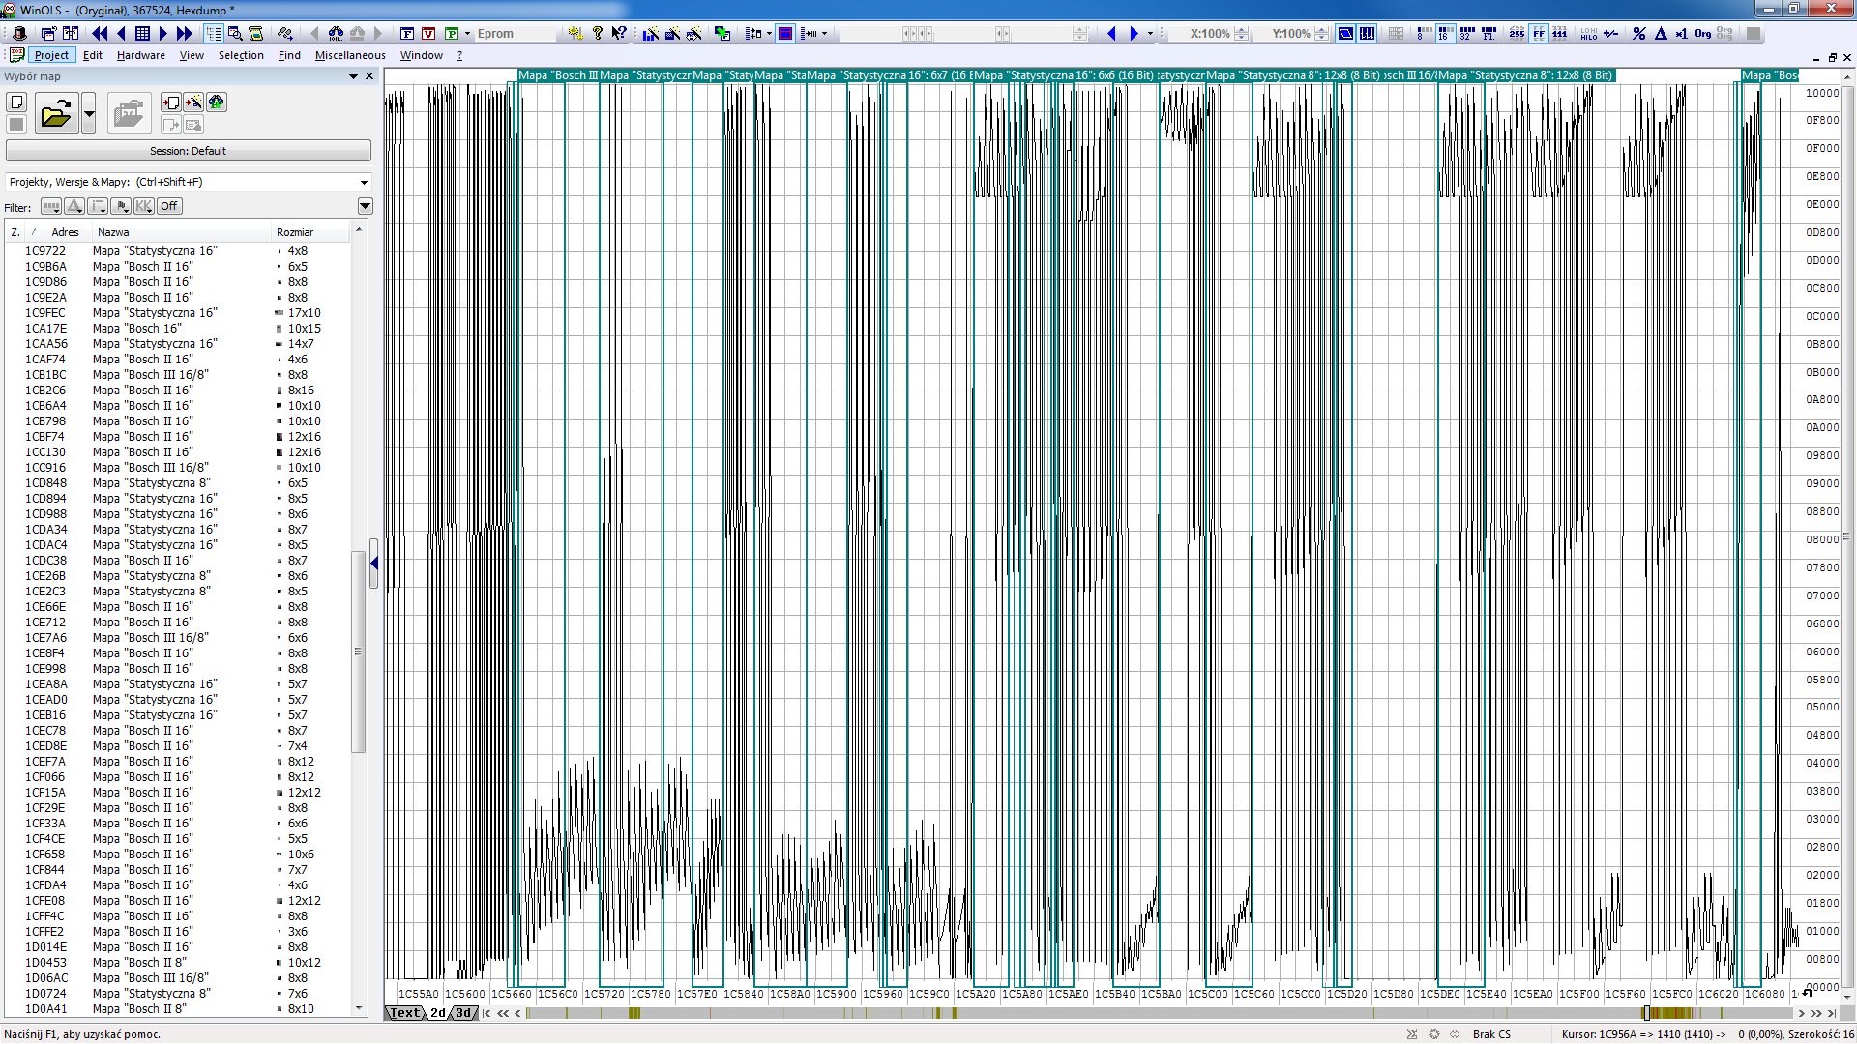The image size is (1857, 1044).
Task: Click the import map wand icon
Action: click(x=193, y=102)
